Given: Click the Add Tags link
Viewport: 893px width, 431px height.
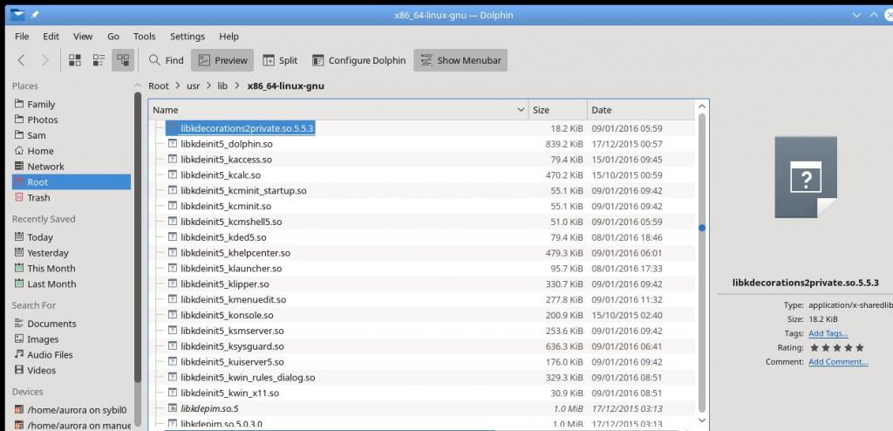Looking at the screenshot, I should pos(828,333).
